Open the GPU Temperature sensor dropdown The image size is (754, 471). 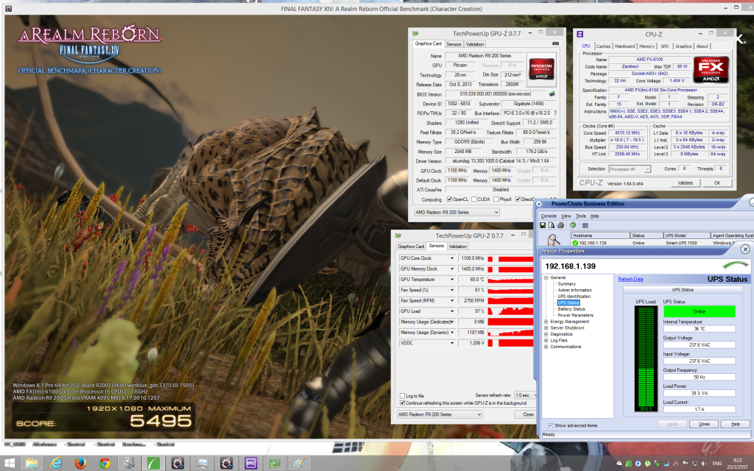pyautogui.click(x=451, y=280)
